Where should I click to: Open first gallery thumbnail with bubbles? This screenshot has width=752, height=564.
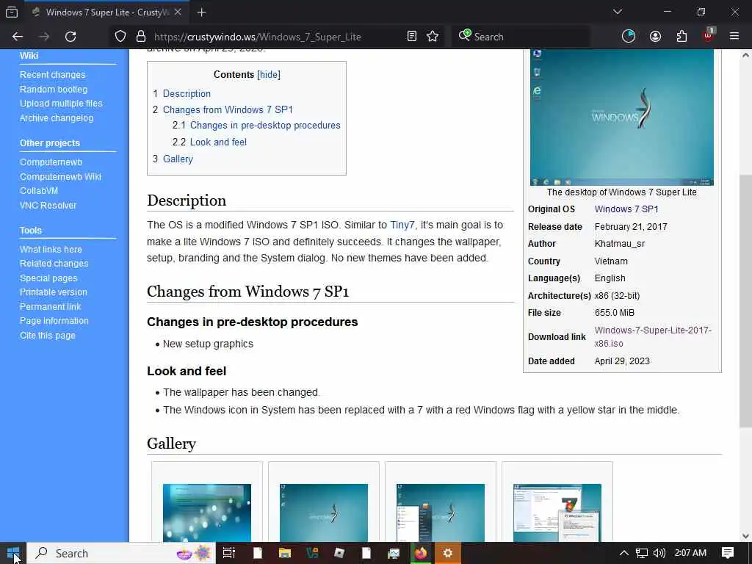(206, 513)
